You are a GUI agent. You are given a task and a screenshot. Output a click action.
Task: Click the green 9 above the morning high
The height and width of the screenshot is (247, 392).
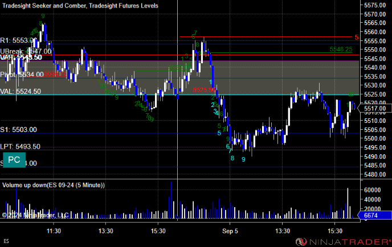tap(43, 17)
